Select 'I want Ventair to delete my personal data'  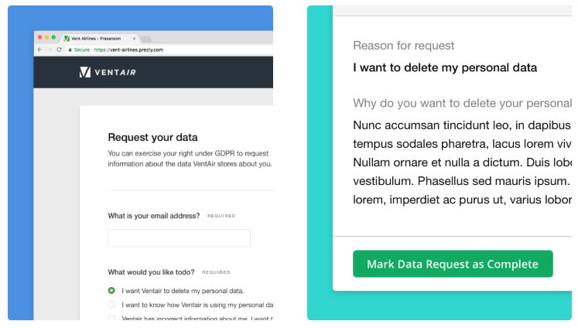[111, 291]
